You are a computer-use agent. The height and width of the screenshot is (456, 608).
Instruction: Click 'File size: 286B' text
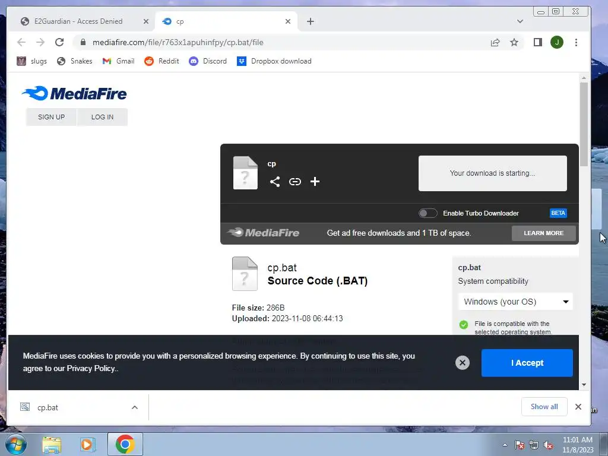point(258,308)
